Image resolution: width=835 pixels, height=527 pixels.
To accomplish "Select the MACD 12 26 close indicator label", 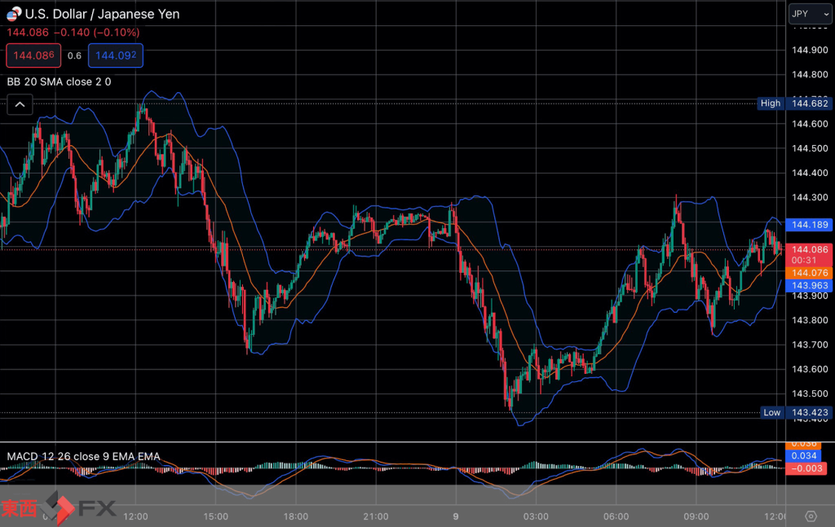I will (84, 456).
